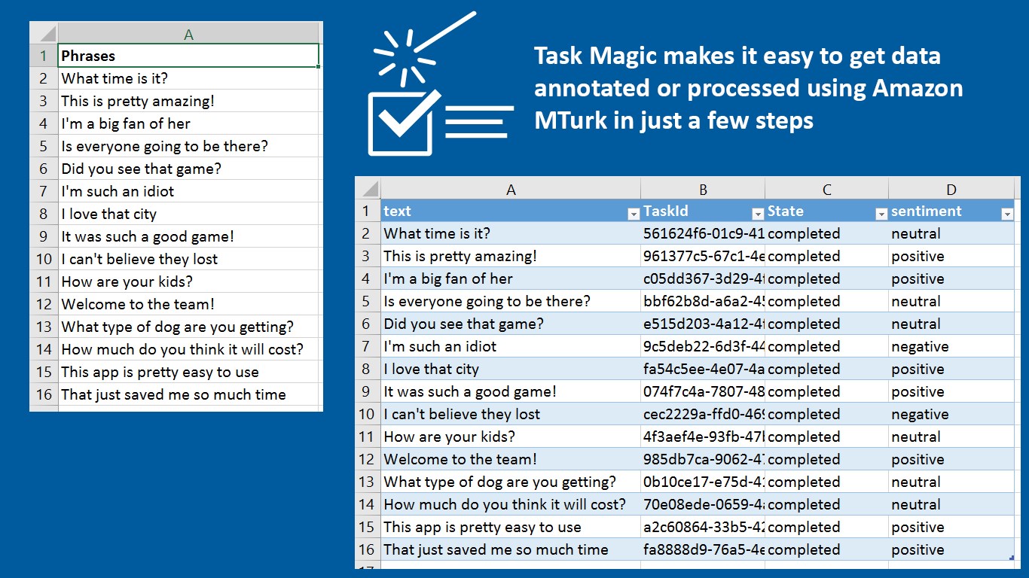Select row 7 header in results sheet
The image size is (1029, 578).
tap(368, 346)
